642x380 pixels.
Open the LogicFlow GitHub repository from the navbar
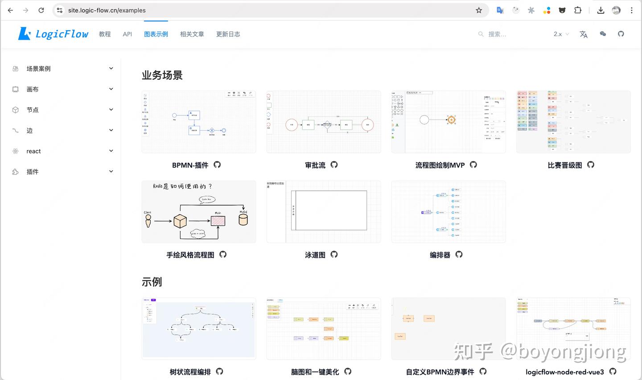(621, 34)
